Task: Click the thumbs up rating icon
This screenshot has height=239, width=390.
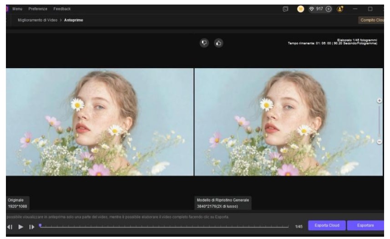Action: [x=218, y=43]
